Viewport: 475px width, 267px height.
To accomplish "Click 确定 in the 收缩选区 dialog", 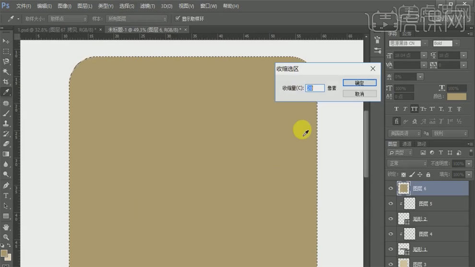I will pos(359,83).
